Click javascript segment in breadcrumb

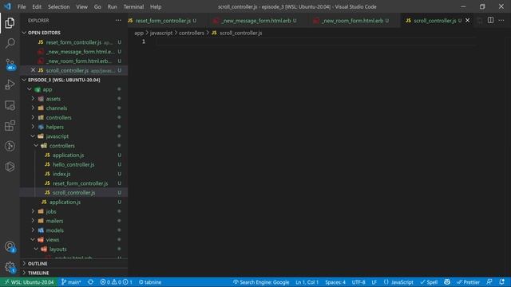(x=161, y=33)
